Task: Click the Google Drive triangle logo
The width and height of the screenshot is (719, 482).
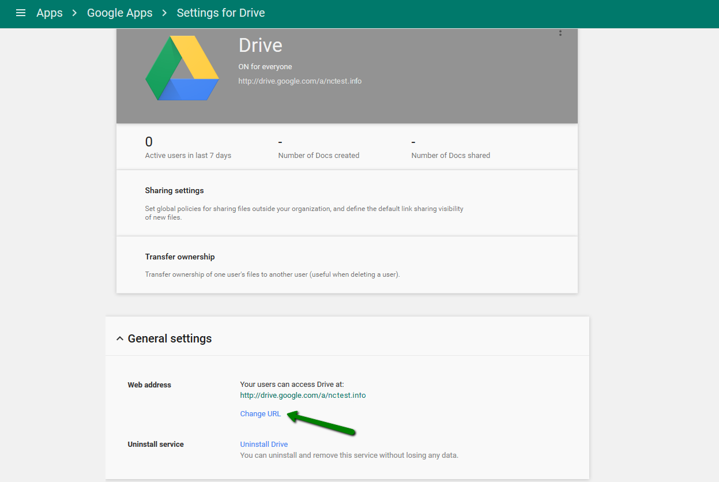Action: click(182, 68)
